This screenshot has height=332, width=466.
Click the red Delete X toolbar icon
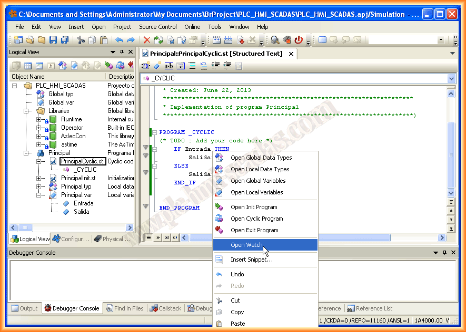coord(146,40)
